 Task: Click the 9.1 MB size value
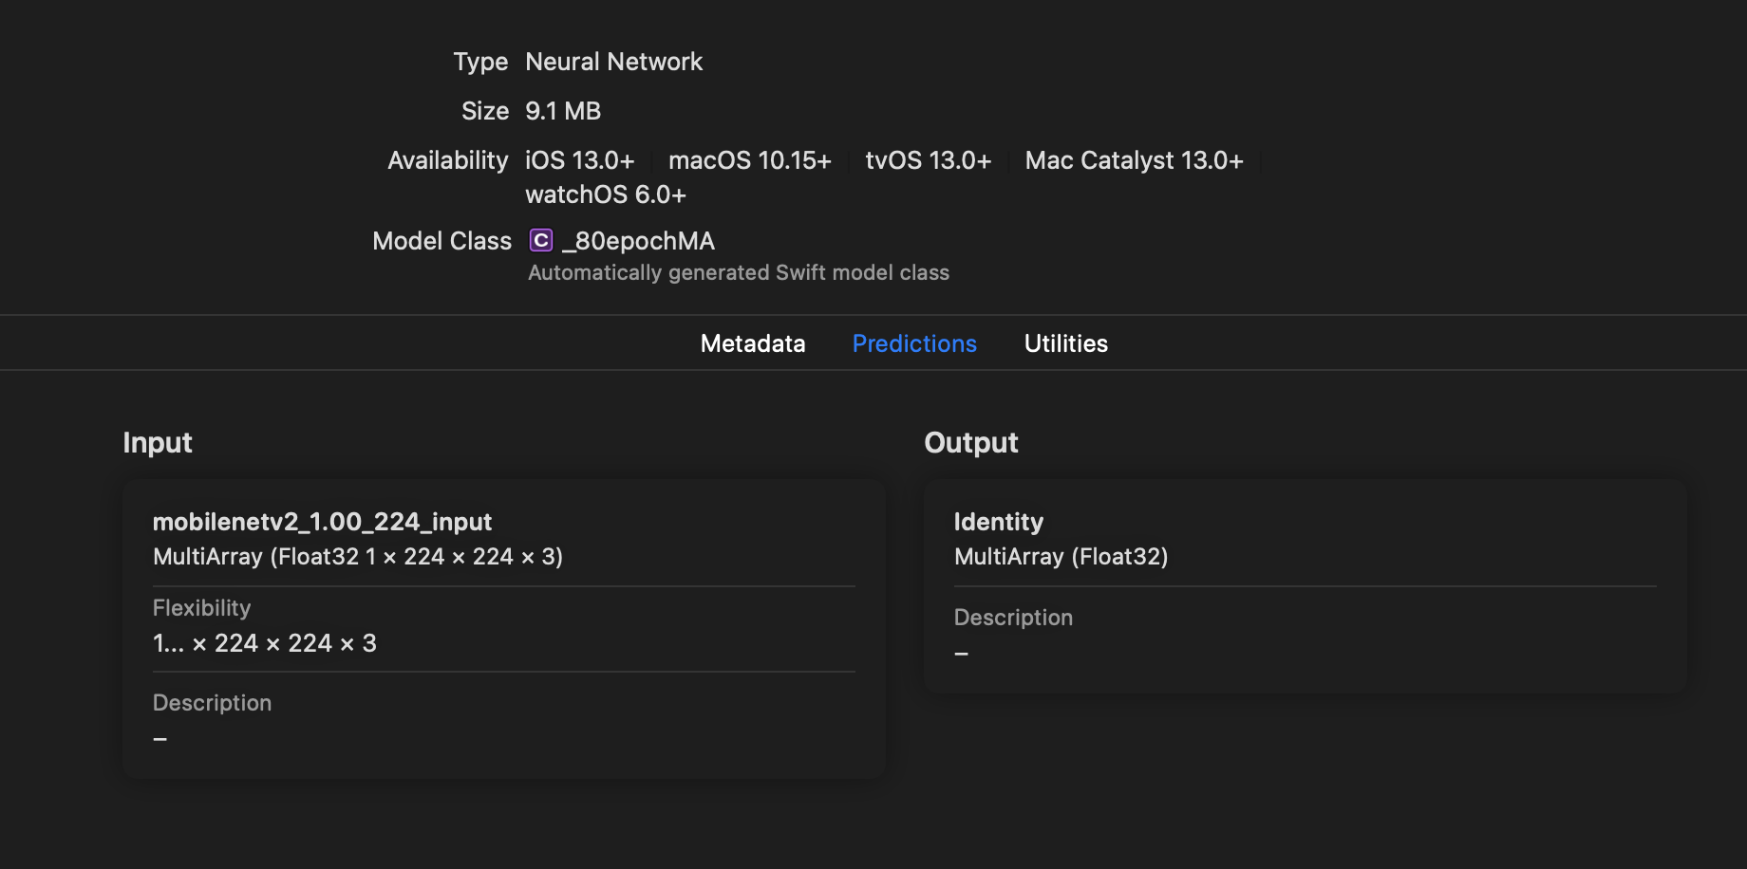[563, 110]
